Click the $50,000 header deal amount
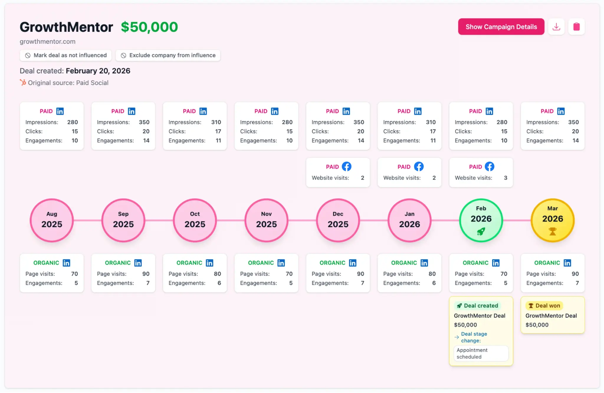The image size is (604, 393). (x=149, y=27)
